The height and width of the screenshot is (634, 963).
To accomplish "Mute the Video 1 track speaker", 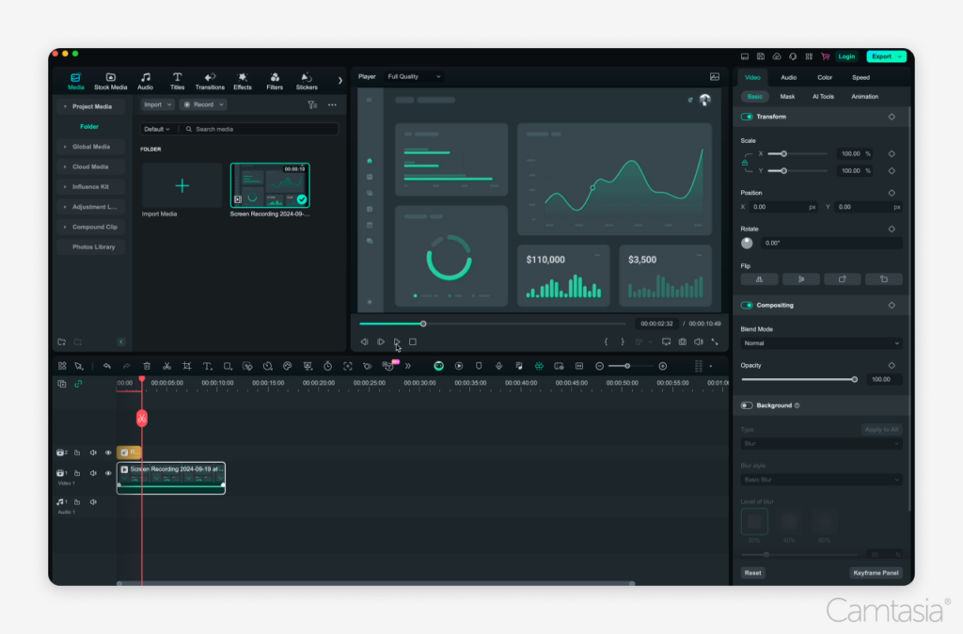I will coord(93,473).
